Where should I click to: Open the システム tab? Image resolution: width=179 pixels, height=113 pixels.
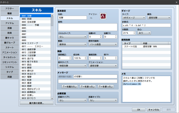[x=10, y=67]
